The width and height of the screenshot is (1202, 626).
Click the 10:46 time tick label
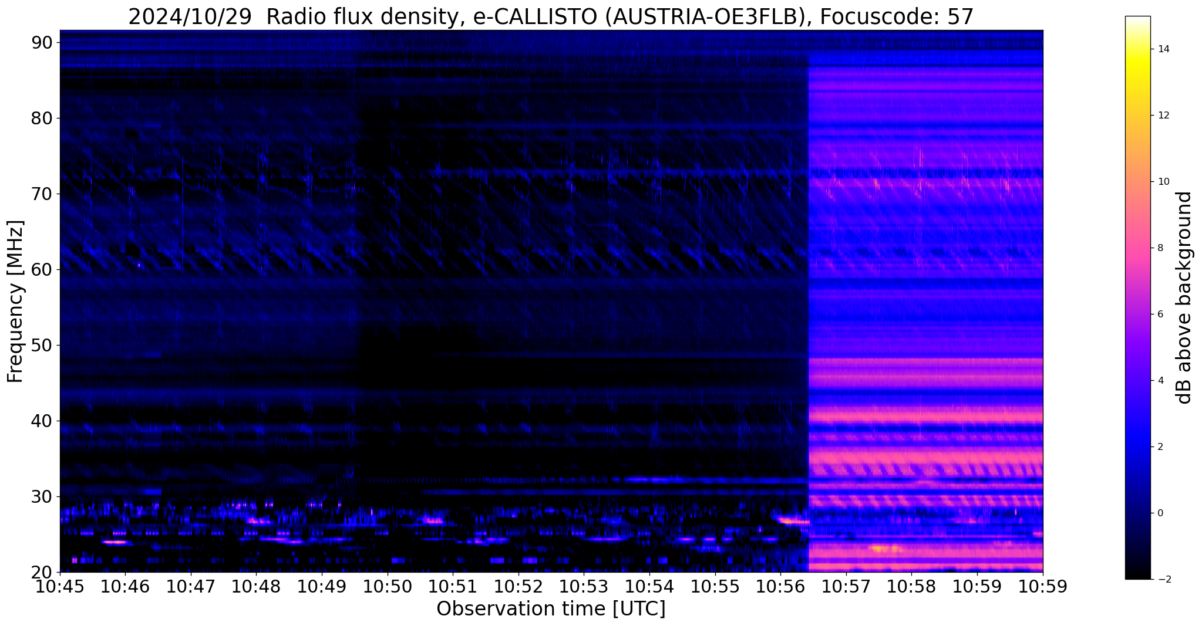(x=126, y=586)
